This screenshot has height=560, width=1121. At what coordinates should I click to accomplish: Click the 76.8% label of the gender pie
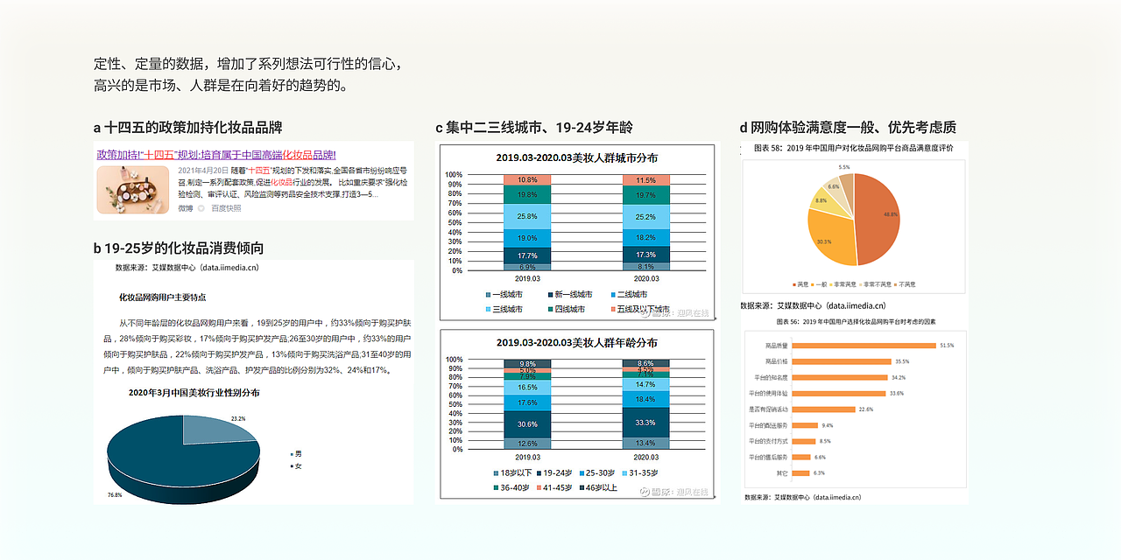pyautogui.click(x=115, y=495)
